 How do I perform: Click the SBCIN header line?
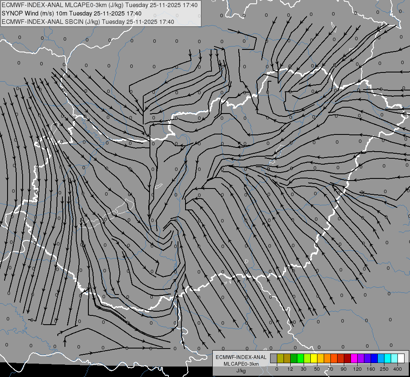pos(88,22)
